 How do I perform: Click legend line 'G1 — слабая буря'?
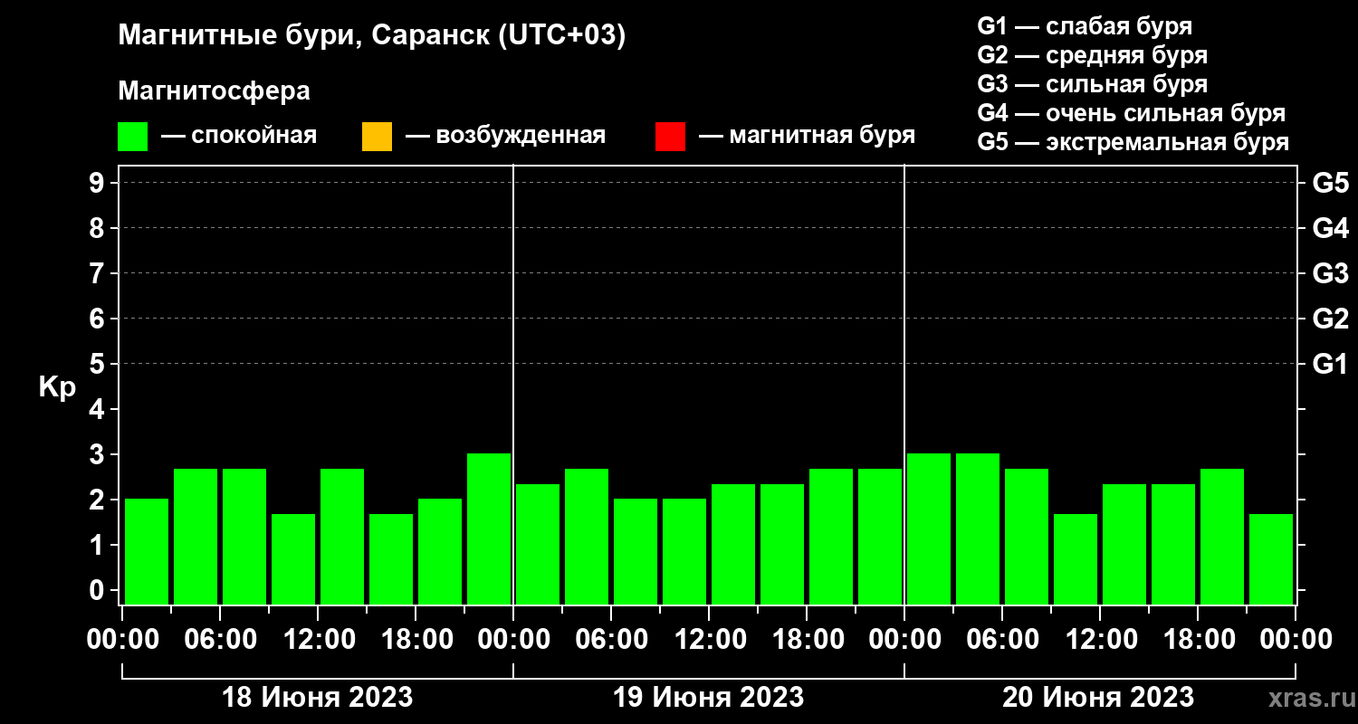click(x=1085, y=25)
